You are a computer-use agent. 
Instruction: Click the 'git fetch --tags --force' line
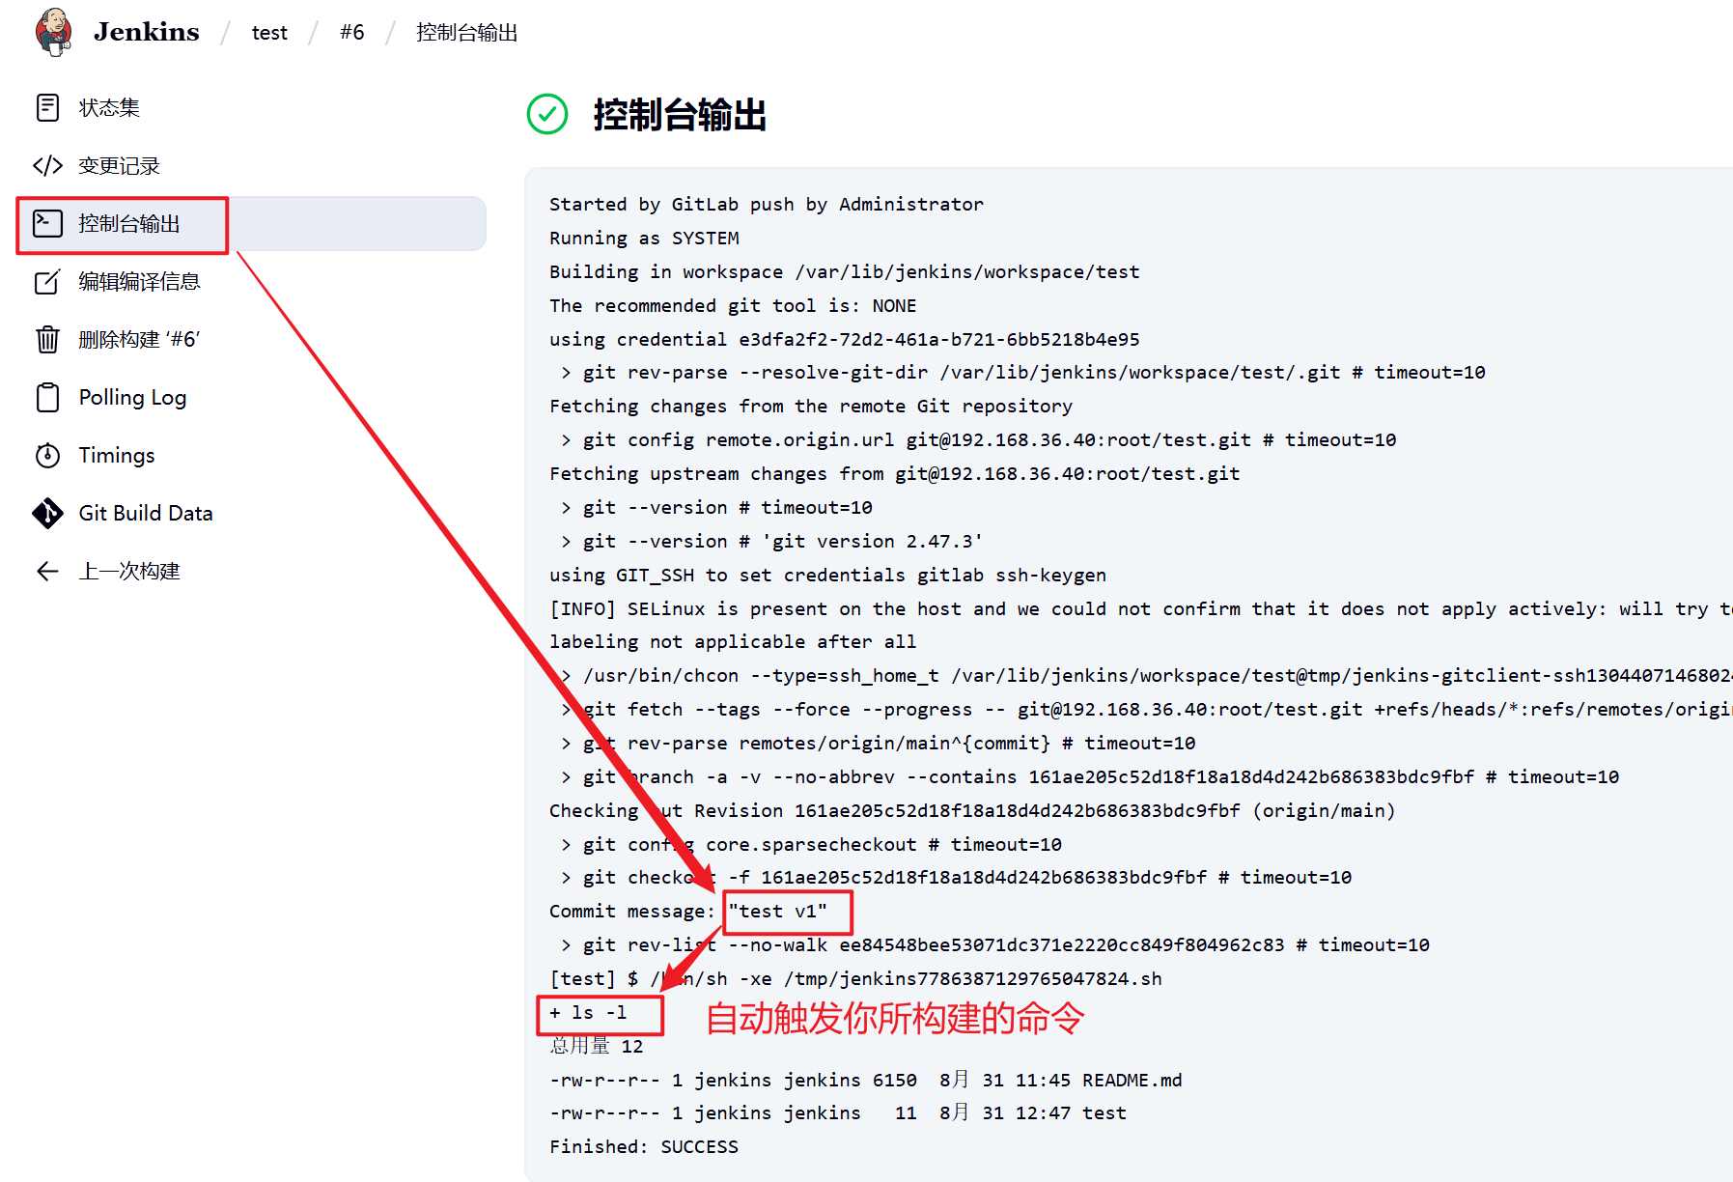(1146, 709)
